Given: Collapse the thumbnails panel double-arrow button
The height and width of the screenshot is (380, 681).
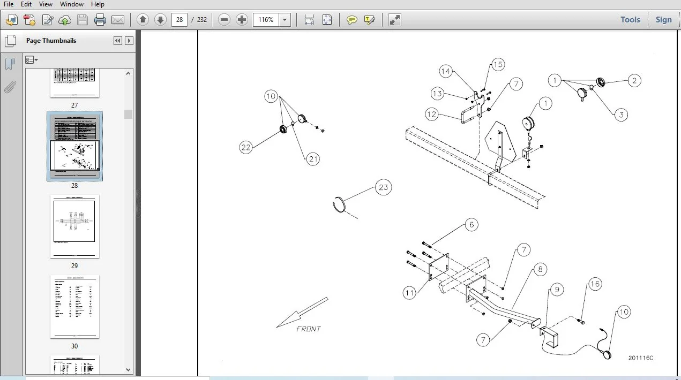Looking at the screenshot, I should coord(118,41).
